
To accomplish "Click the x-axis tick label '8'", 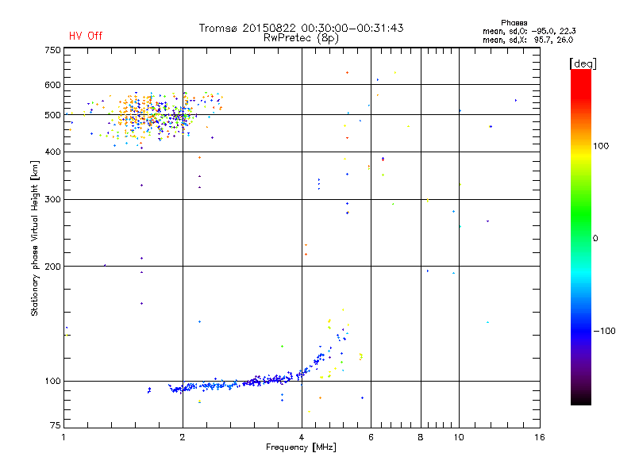I will coord(421,437).
